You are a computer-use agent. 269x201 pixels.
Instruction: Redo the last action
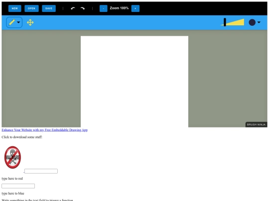[x=83, y=8]
